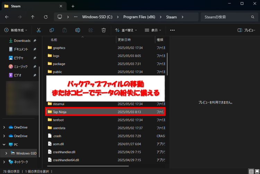Image resolution: width=260 pixels, height=174 pixels.
Task: Click Windows-SSD (C:) in breadcrumb
Action: coord(97,17)
